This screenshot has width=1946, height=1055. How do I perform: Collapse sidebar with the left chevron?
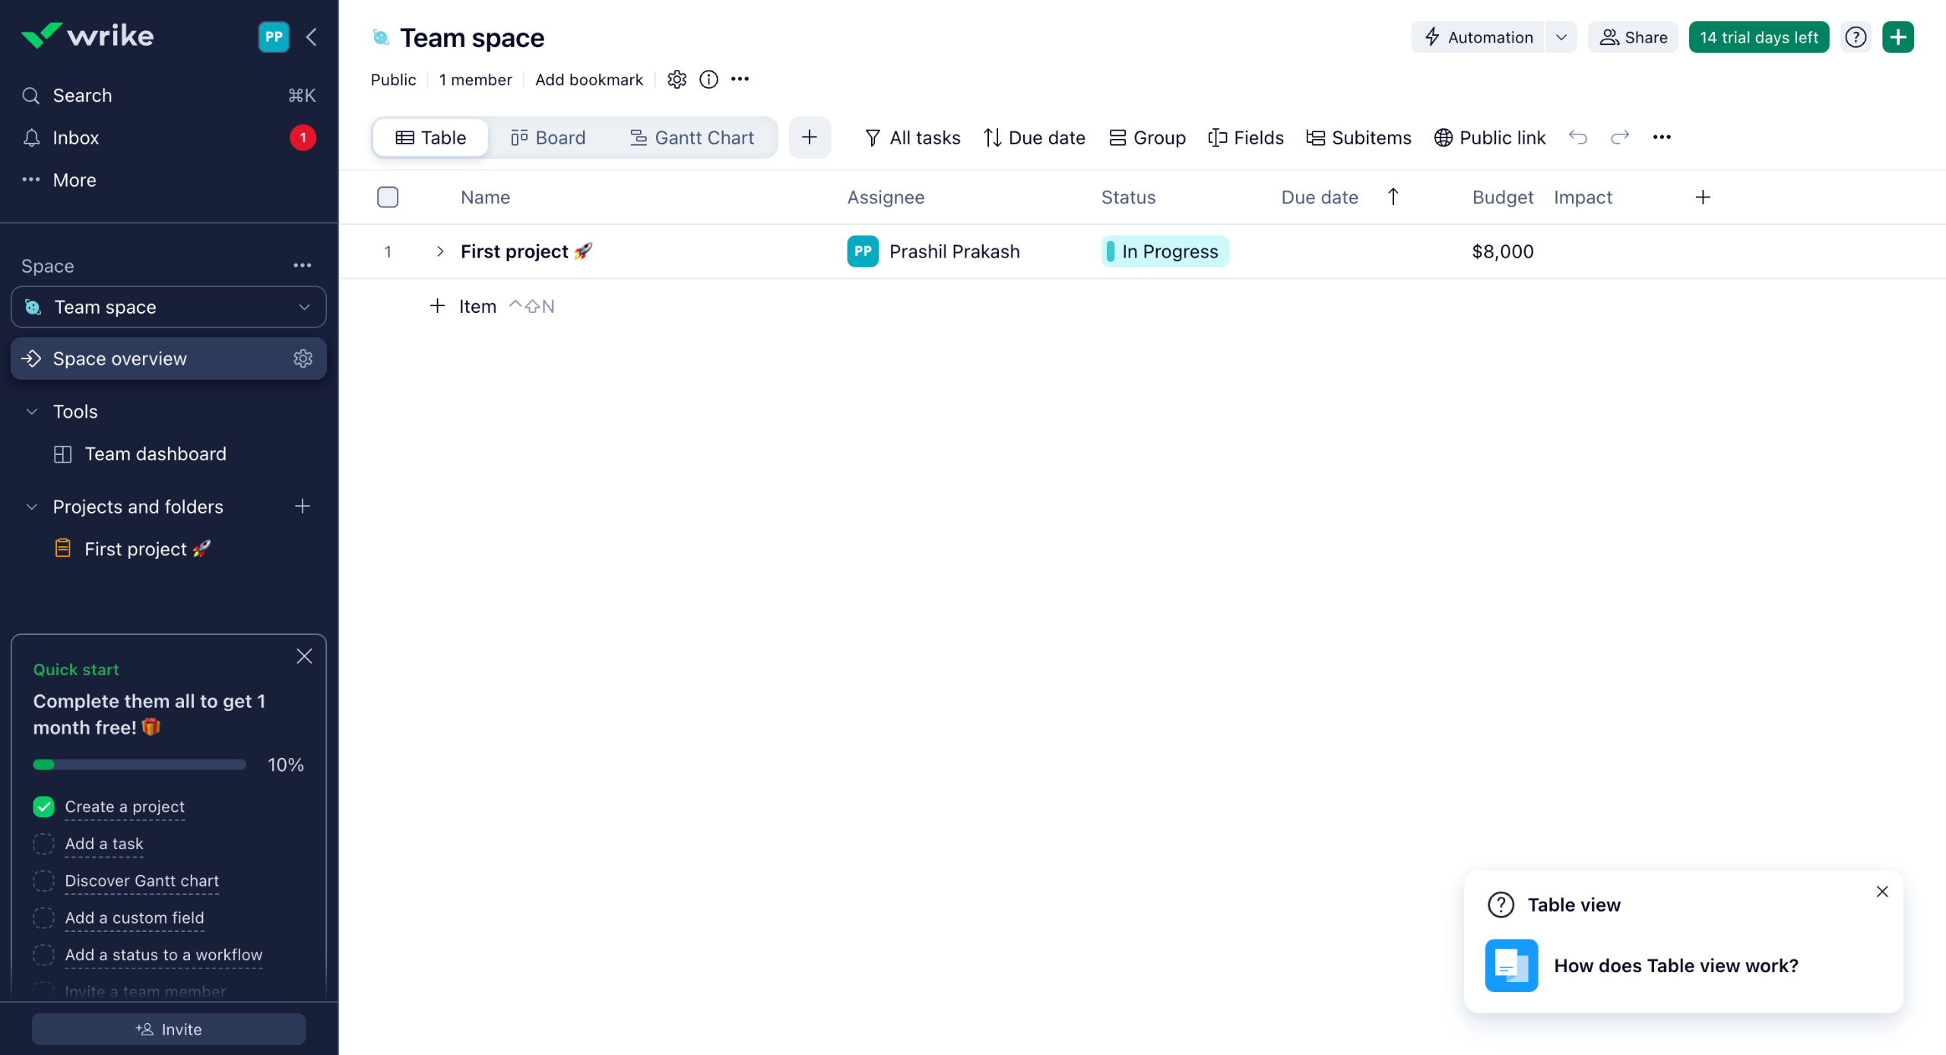[x=312, y=37]
